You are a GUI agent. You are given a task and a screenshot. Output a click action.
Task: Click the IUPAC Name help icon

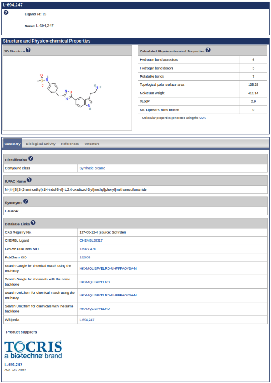(29, 180)
